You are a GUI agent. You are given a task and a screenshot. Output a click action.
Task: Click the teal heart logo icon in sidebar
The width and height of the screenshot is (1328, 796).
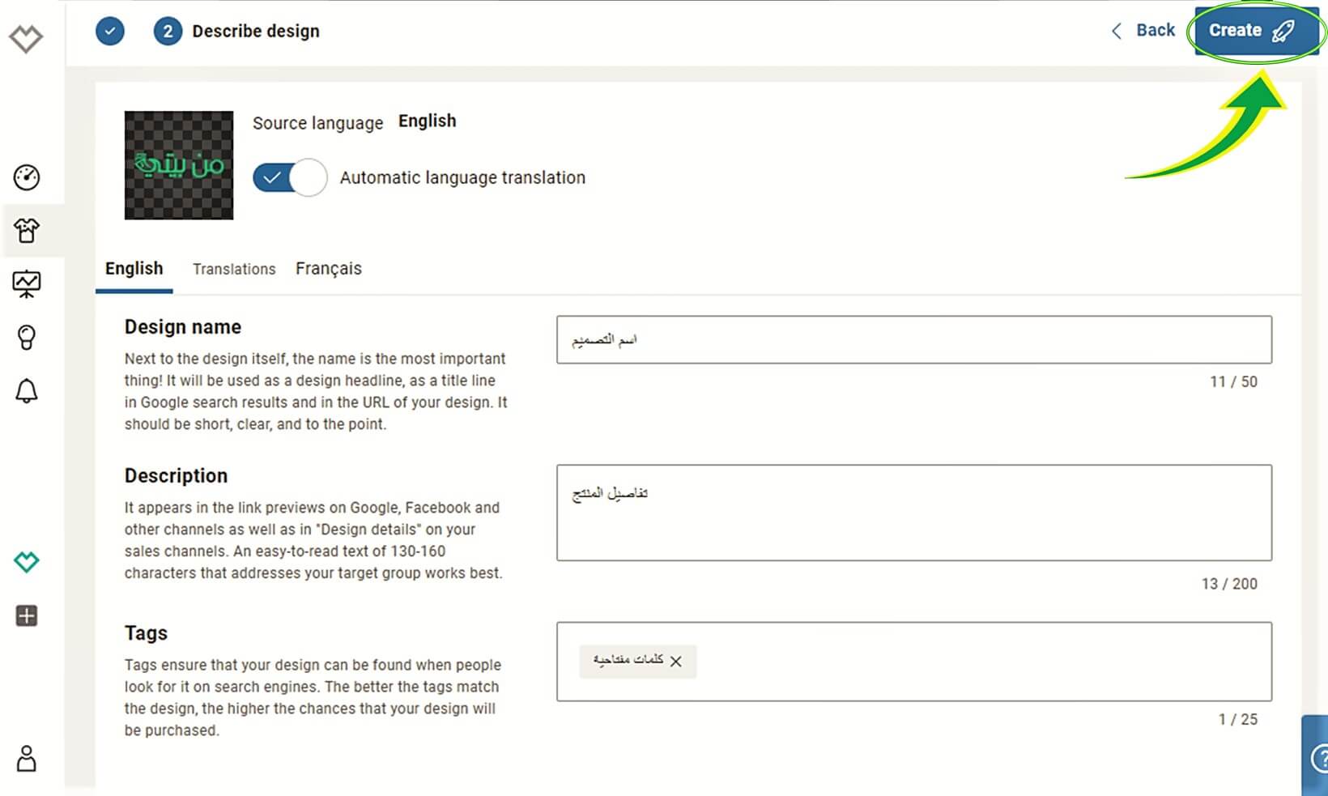(27, 561)
